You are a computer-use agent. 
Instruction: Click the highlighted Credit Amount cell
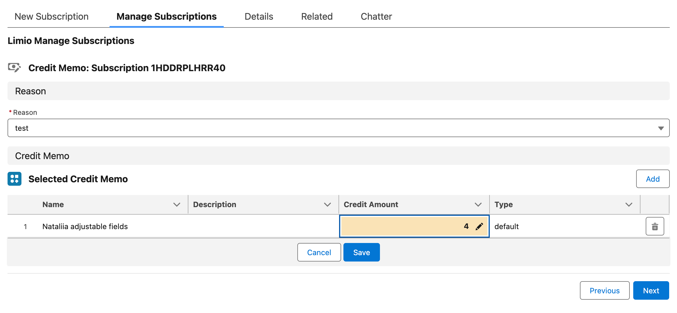[406, 226]
